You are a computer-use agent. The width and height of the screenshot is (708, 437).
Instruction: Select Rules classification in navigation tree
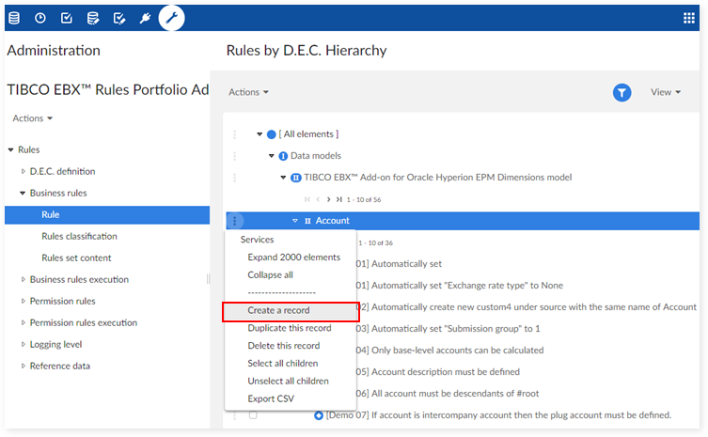[79, 237]
